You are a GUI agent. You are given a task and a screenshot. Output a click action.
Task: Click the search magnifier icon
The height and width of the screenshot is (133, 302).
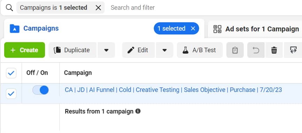tap(9, 8)
